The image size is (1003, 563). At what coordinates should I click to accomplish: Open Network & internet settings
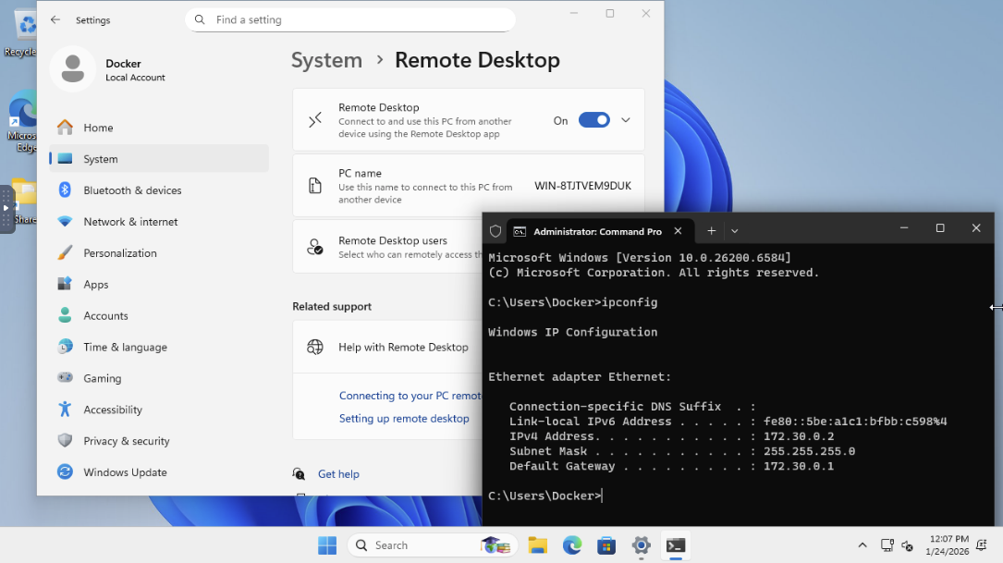130,222
